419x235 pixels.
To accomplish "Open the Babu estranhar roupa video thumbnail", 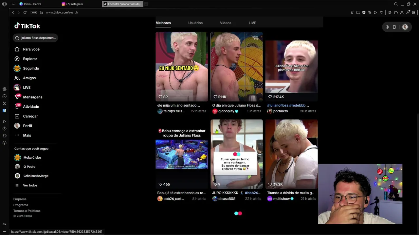I will coord(182,154).
